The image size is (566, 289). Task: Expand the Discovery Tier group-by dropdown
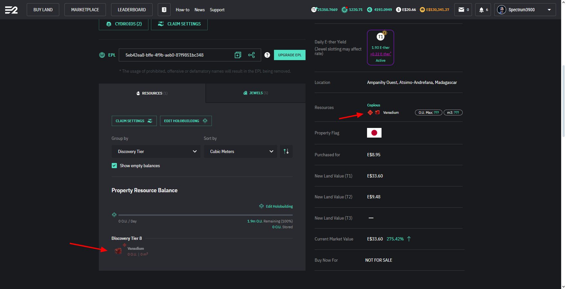click(156, 151)
